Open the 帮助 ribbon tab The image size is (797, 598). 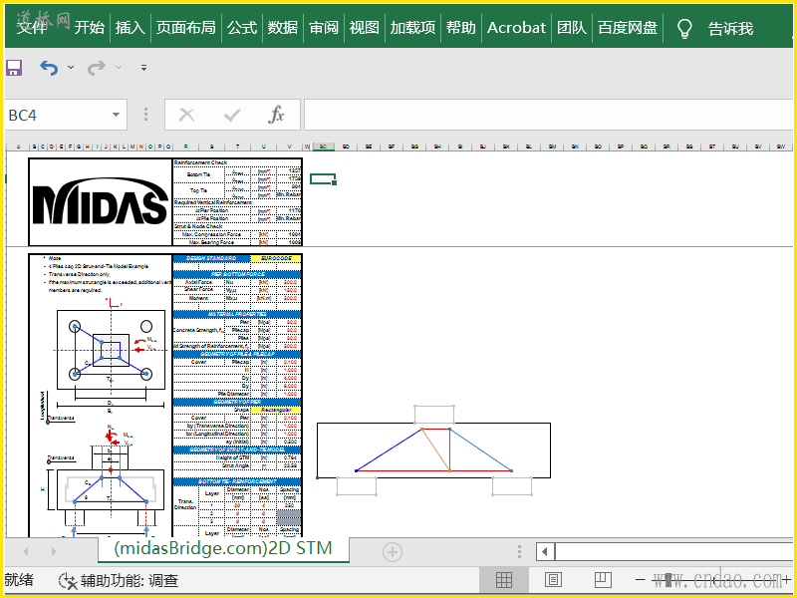pos(461,28)
